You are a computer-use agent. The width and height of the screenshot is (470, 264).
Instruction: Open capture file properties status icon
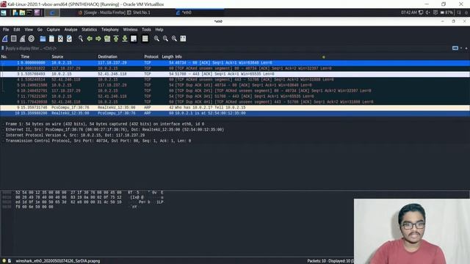click(10, 261)
